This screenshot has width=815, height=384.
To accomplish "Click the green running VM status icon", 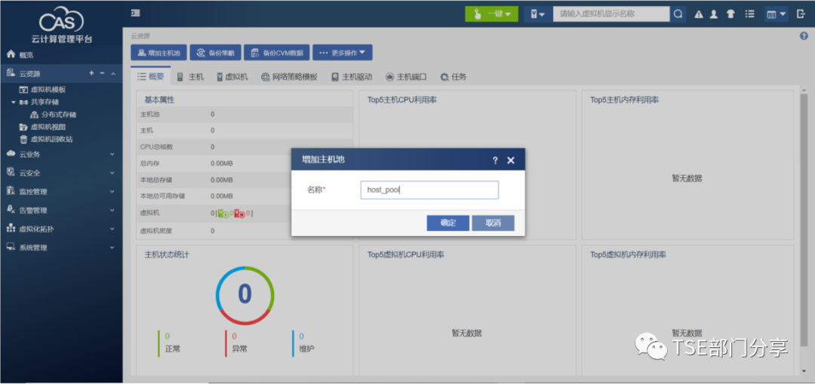I will [223, 214].
